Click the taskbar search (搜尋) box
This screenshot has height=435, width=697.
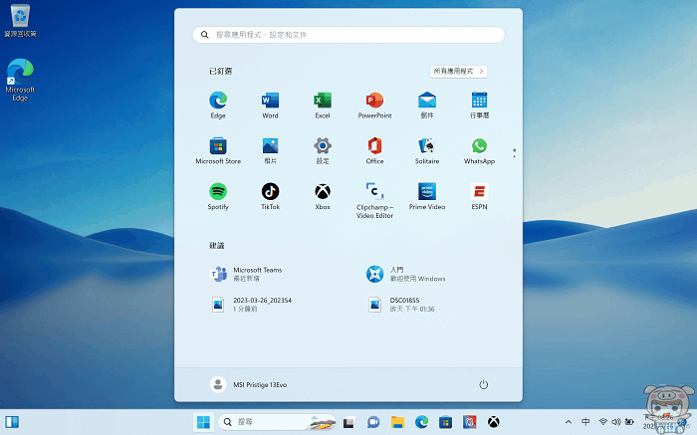(x=277, y=422)
